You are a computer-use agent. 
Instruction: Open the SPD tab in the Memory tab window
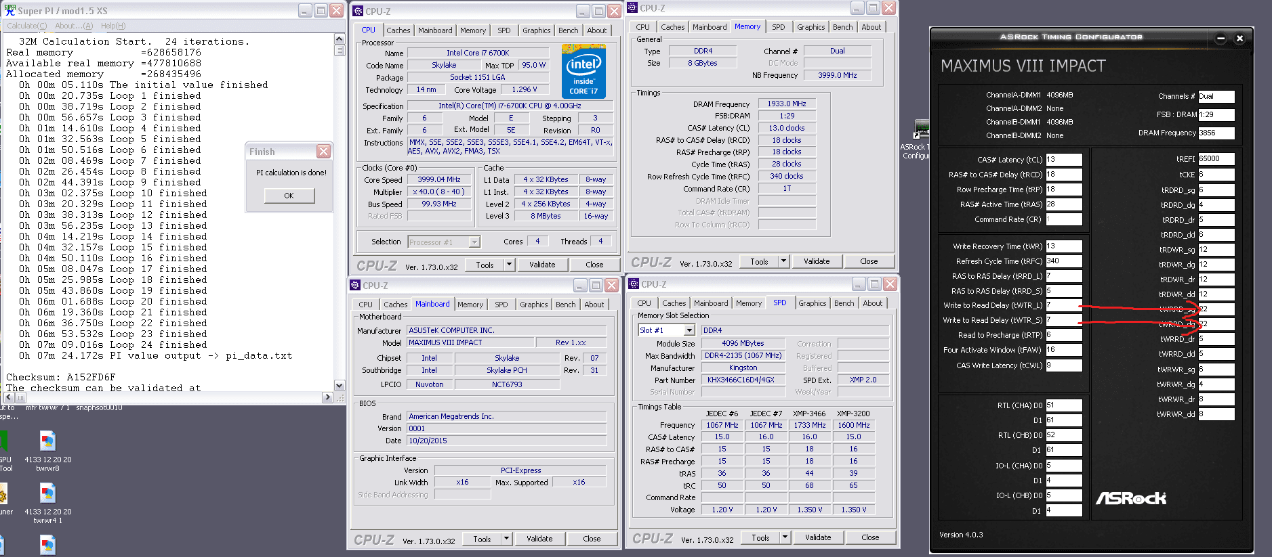(x=779, y=27)
